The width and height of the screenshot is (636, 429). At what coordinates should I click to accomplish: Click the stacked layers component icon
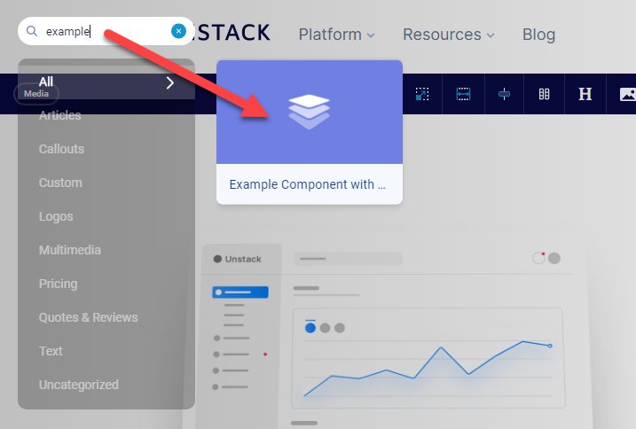[309, 112]
